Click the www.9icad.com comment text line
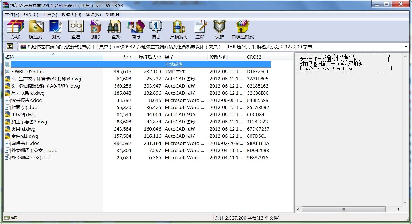412x224 pixels. pyautogui.click(x=340, y=56)
